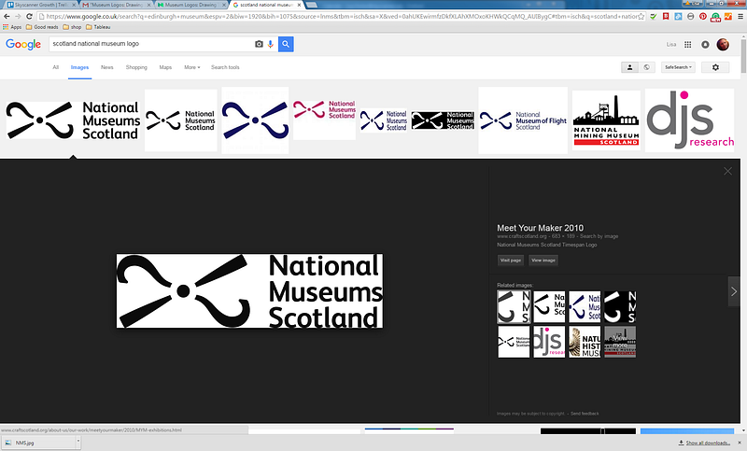Open Google notifications bell
This screenshot has height=451, width=747.
(705, 44)
